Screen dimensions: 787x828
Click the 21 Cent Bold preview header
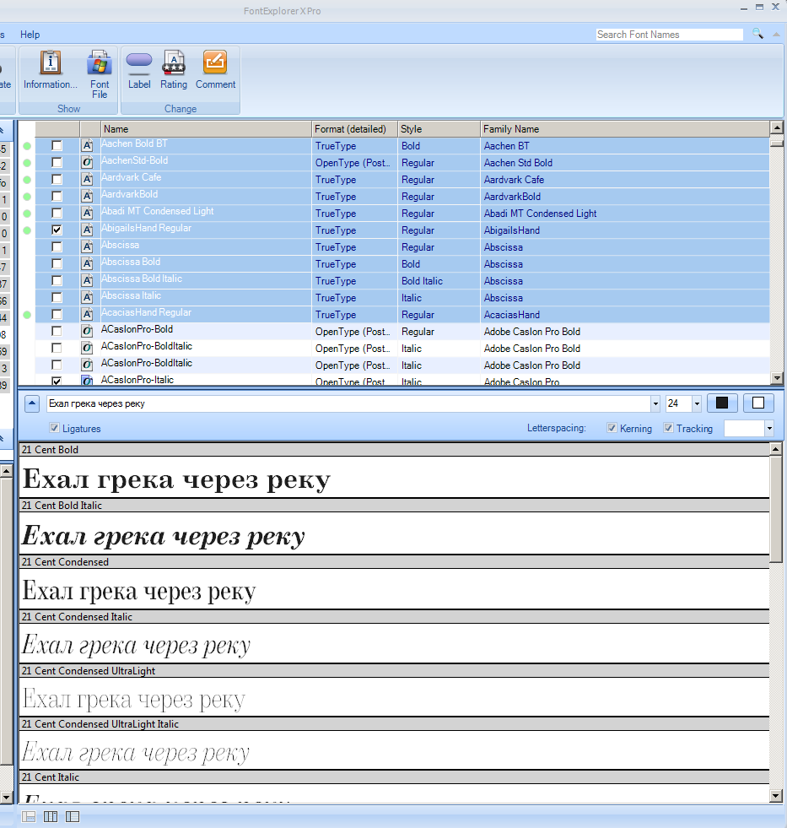(x=394, y=449)
